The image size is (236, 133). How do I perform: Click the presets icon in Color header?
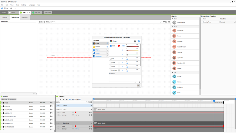click(x=135, y=41)
